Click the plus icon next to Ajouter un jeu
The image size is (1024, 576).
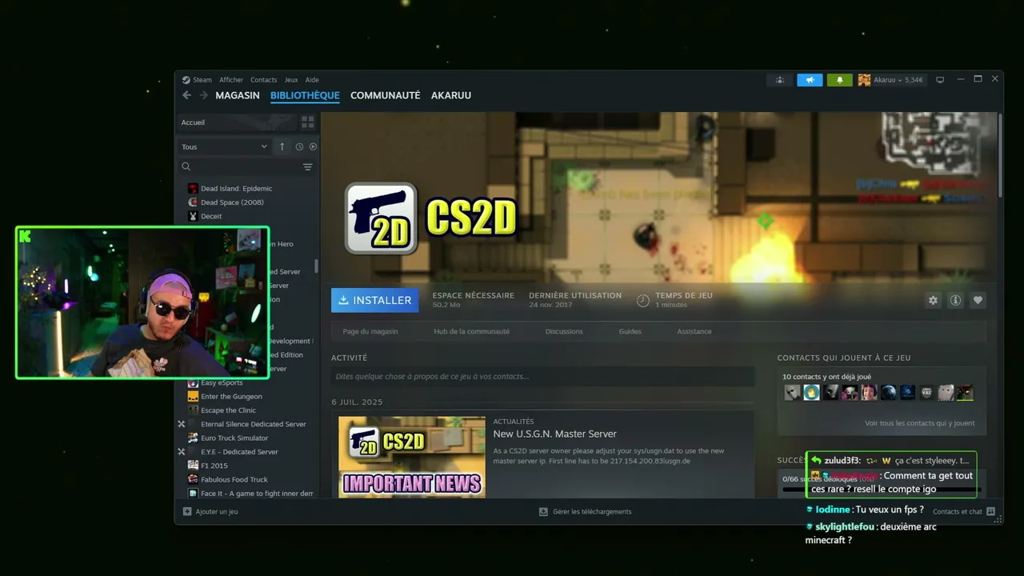pyautogui.click(x=187, y=511)
